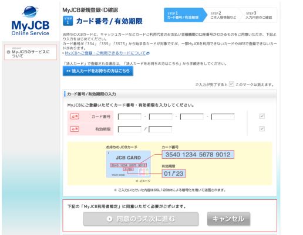Click the bullet icon beside MyJCBのサービスについて
303x235 pixels.
[x=8, y=52]
